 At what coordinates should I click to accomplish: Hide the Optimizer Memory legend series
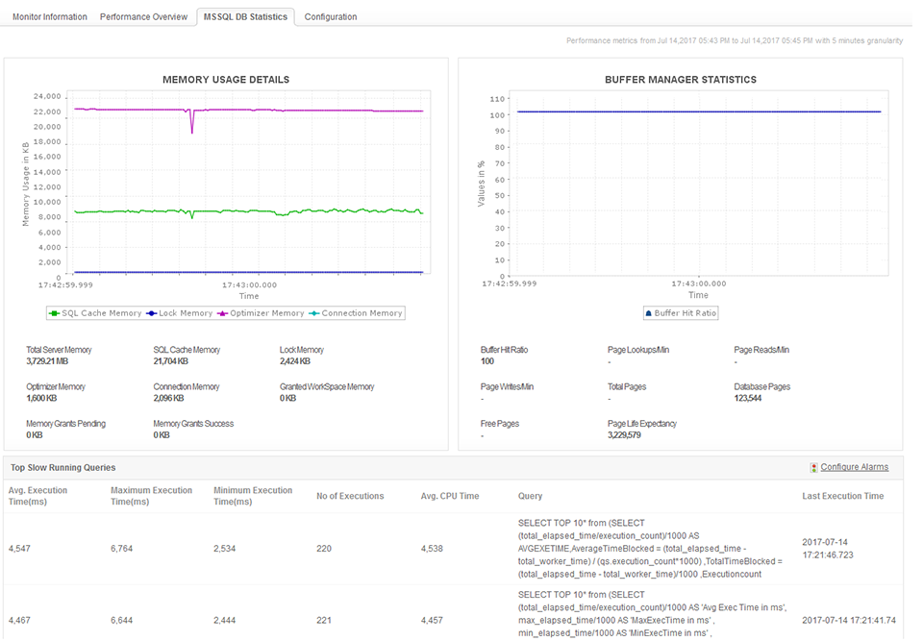tap(266, 313)
